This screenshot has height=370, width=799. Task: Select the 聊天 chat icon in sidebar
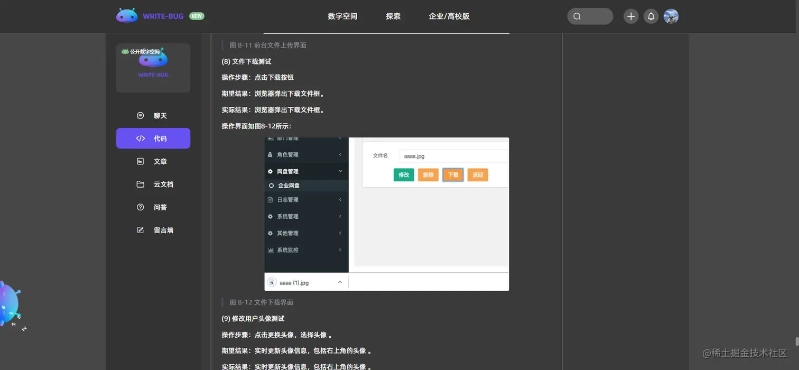coord(140,115)
